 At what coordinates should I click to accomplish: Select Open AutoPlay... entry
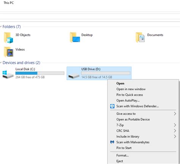click(x=143, y=101)
